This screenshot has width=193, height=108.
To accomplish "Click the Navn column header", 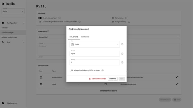I will point(54,71).
